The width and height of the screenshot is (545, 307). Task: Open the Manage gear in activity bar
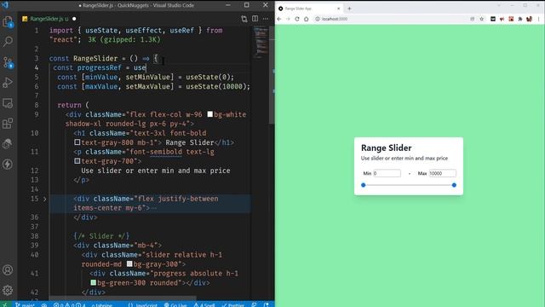tap(8, 290)
